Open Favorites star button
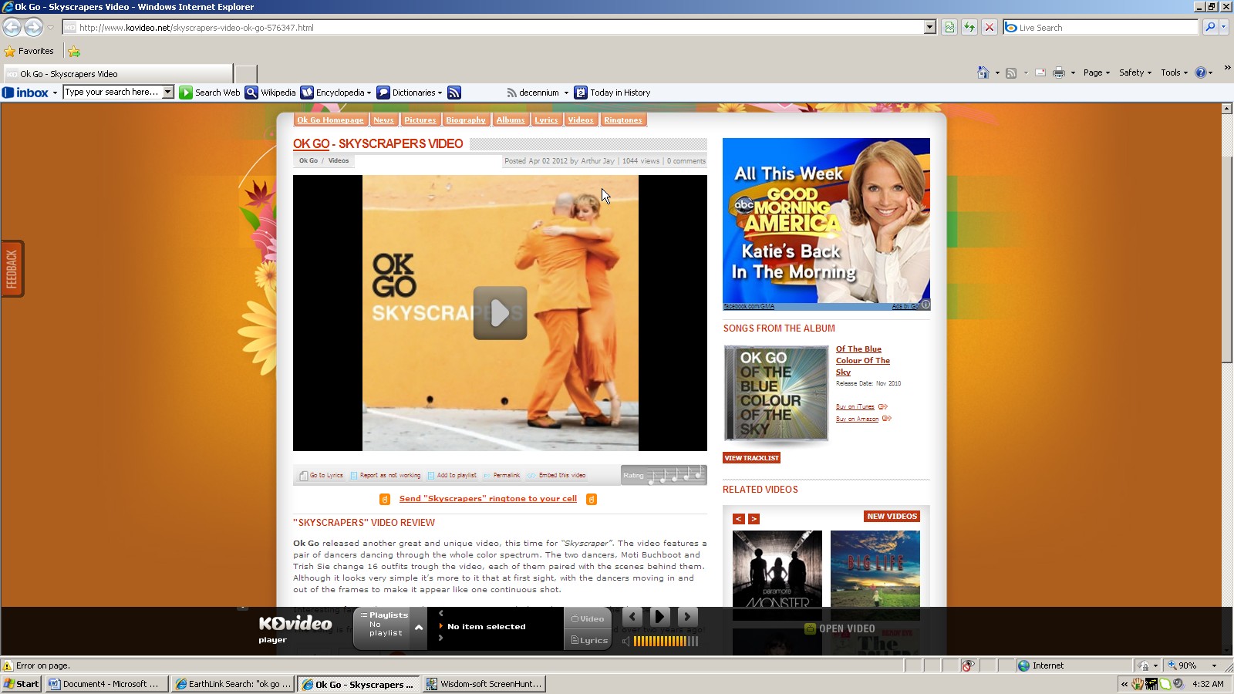This screenshot has width=1234, height=694. [x=29, y=51]
